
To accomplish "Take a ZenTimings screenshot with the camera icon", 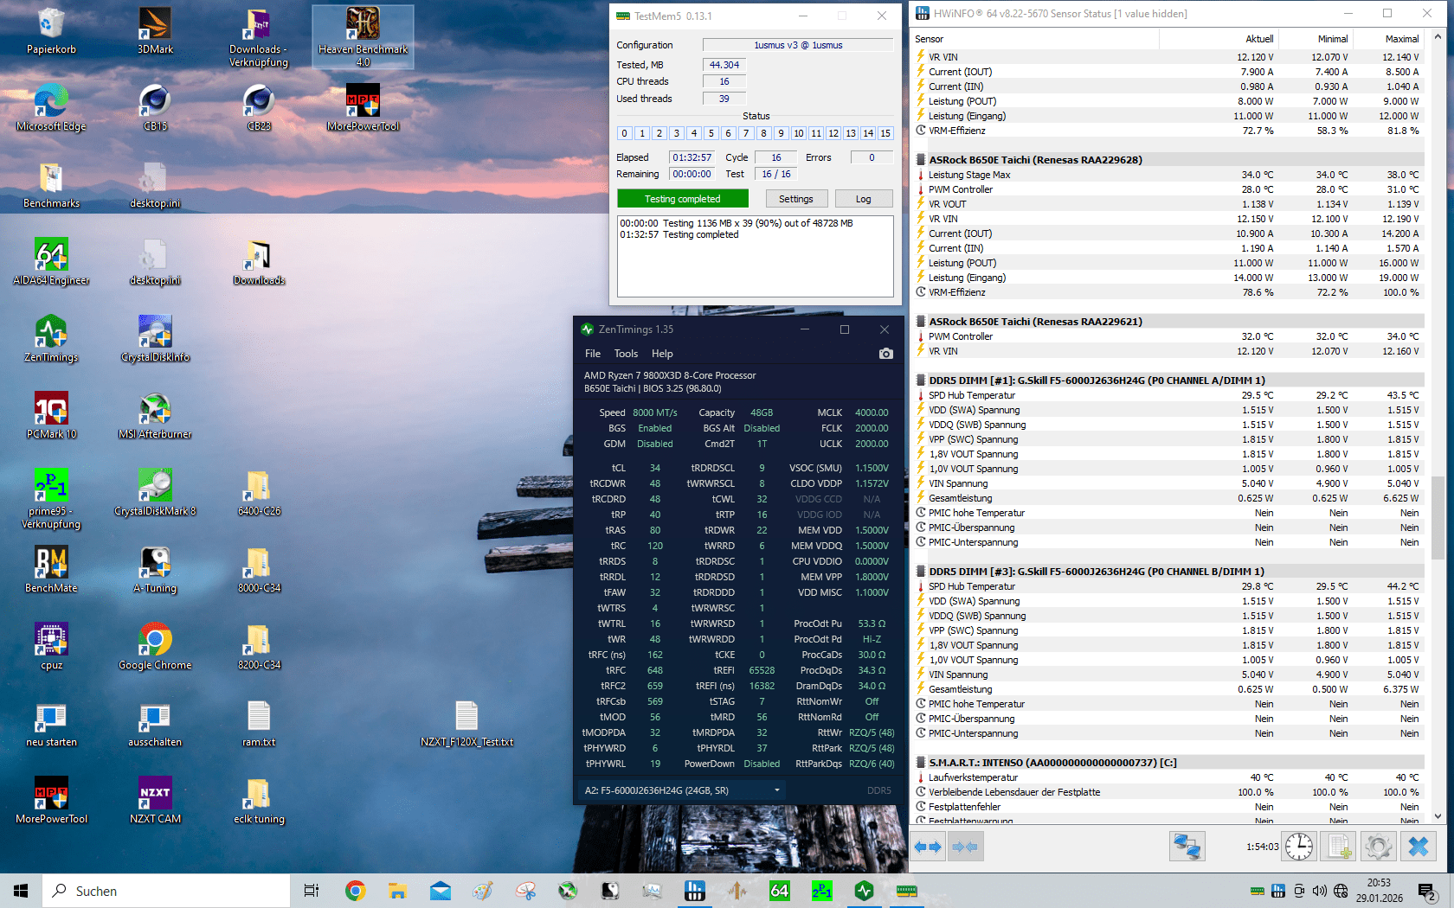I will 885,354.
